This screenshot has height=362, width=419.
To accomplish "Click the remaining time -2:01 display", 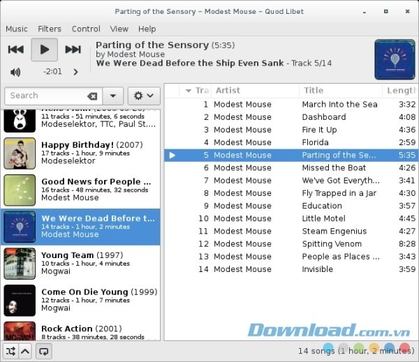I will pos(52,72).
